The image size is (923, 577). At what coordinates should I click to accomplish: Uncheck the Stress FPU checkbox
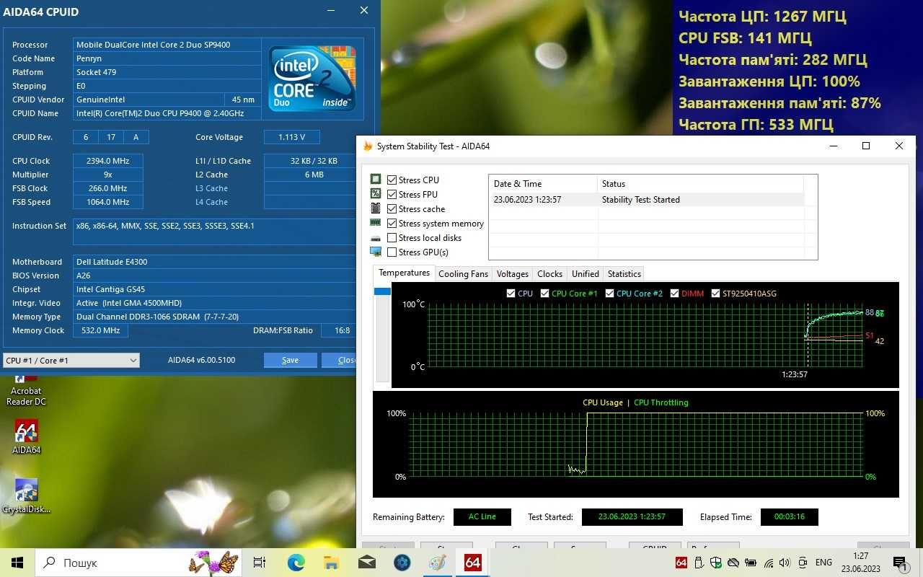click(392, 194)
